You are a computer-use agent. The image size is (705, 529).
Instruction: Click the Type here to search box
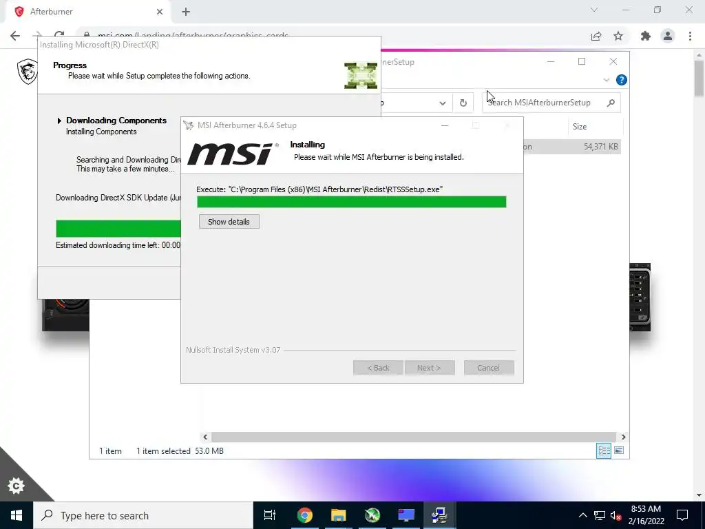(x=143, y=515)
